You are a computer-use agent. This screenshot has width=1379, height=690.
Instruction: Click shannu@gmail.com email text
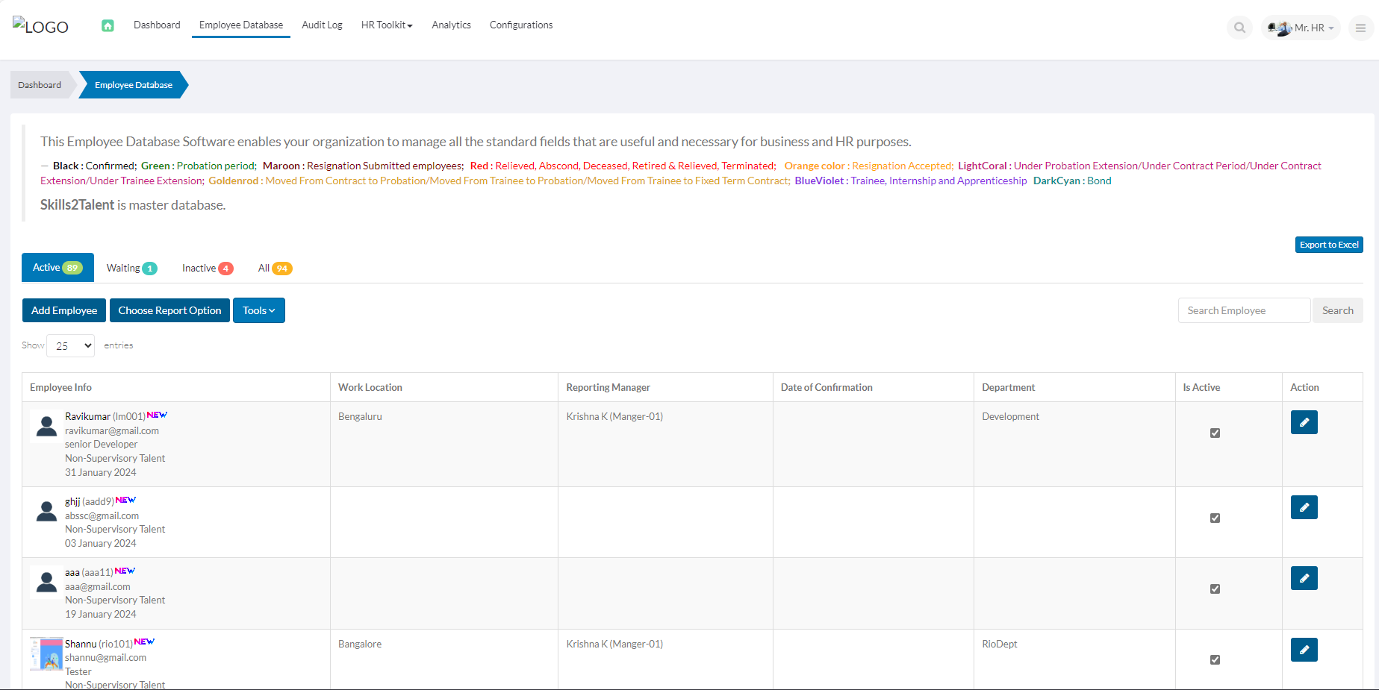point(105,657)
